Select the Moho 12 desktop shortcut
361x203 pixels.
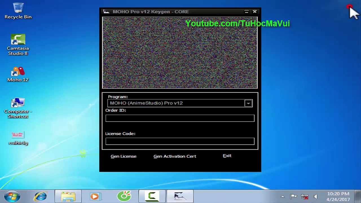pyautogui.click(x=18, y=74)
